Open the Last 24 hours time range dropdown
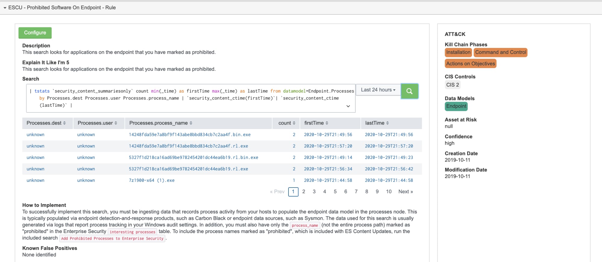This screenshot has width=602, height=262. point(378,90)
